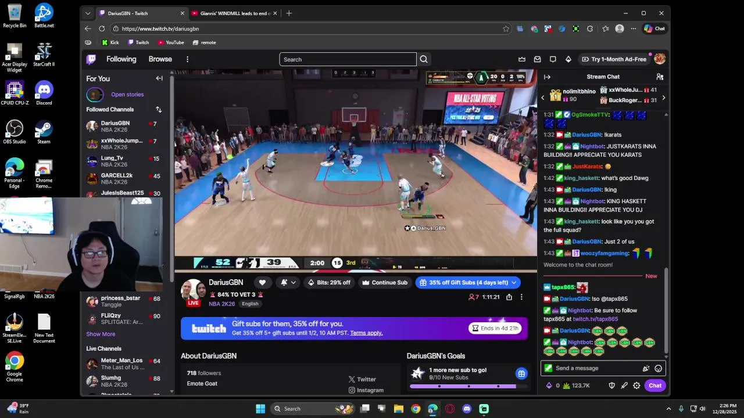Open NBA 2K26 category link
Image resolution: width=744 pixels, height=418 pixels.
pyautogui.click(x=222, y=304)
